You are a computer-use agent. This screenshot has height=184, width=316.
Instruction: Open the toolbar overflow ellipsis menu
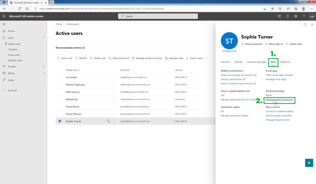click(x=208, y=58)
